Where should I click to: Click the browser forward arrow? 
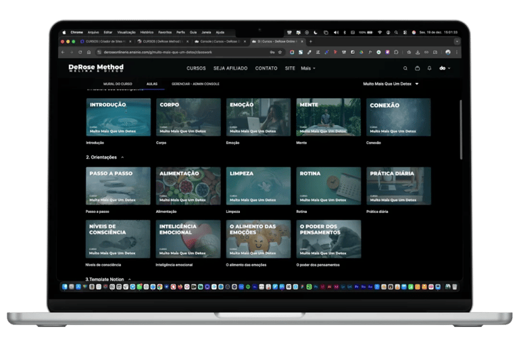point(72,52)
